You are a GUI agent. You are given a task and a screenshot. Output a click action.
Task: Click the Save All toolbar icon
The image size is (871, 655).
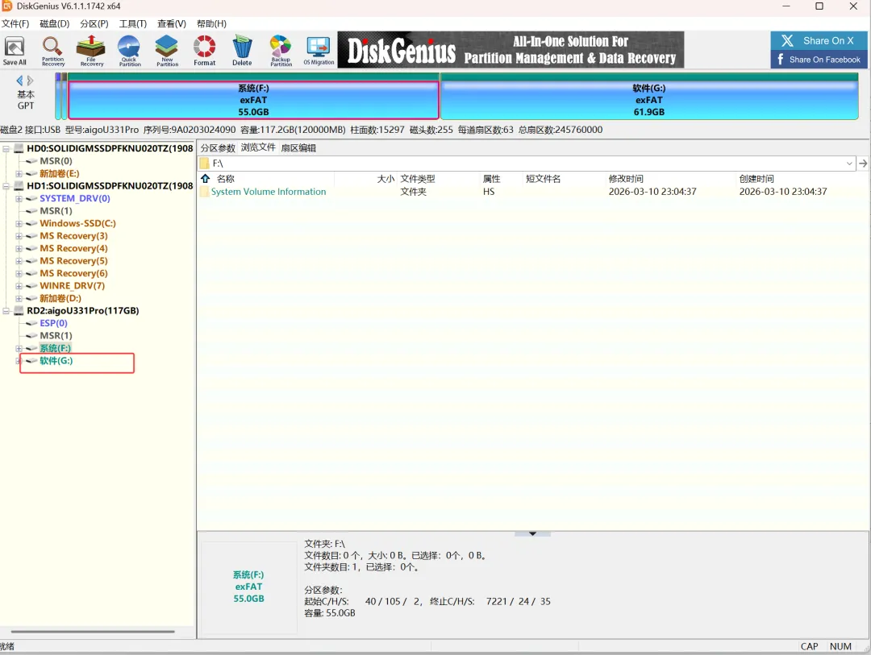tap(15, 51)
